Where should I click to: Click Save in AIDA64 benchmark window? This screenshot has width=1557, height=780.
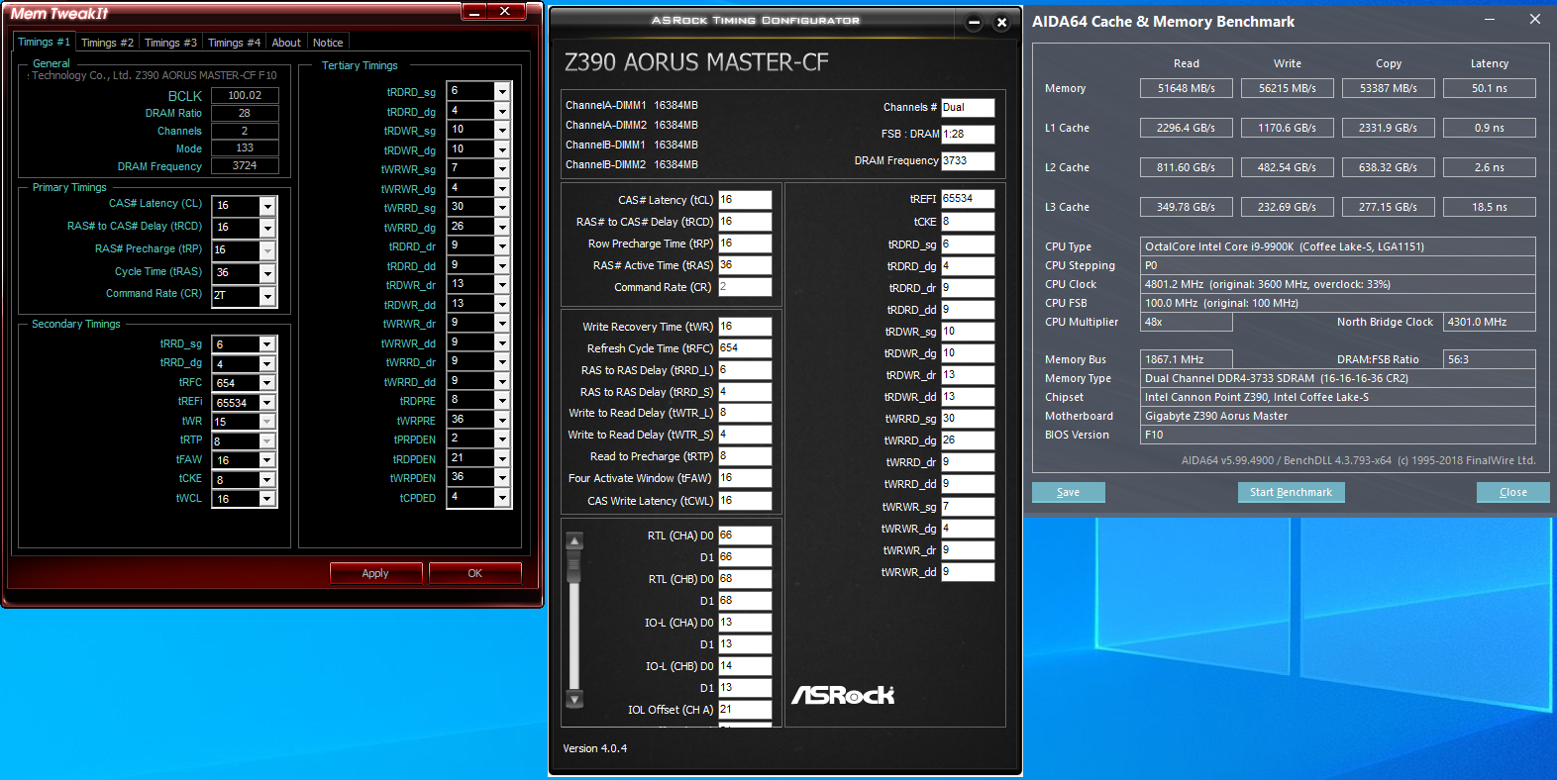click(1068, 492)
